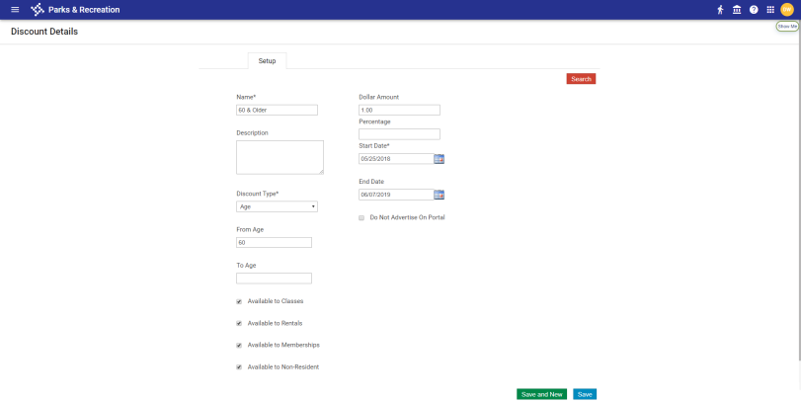Toggle Available to Rentals checkbox
This screenshot has width=801, height=402.
[x=239, y=323]
